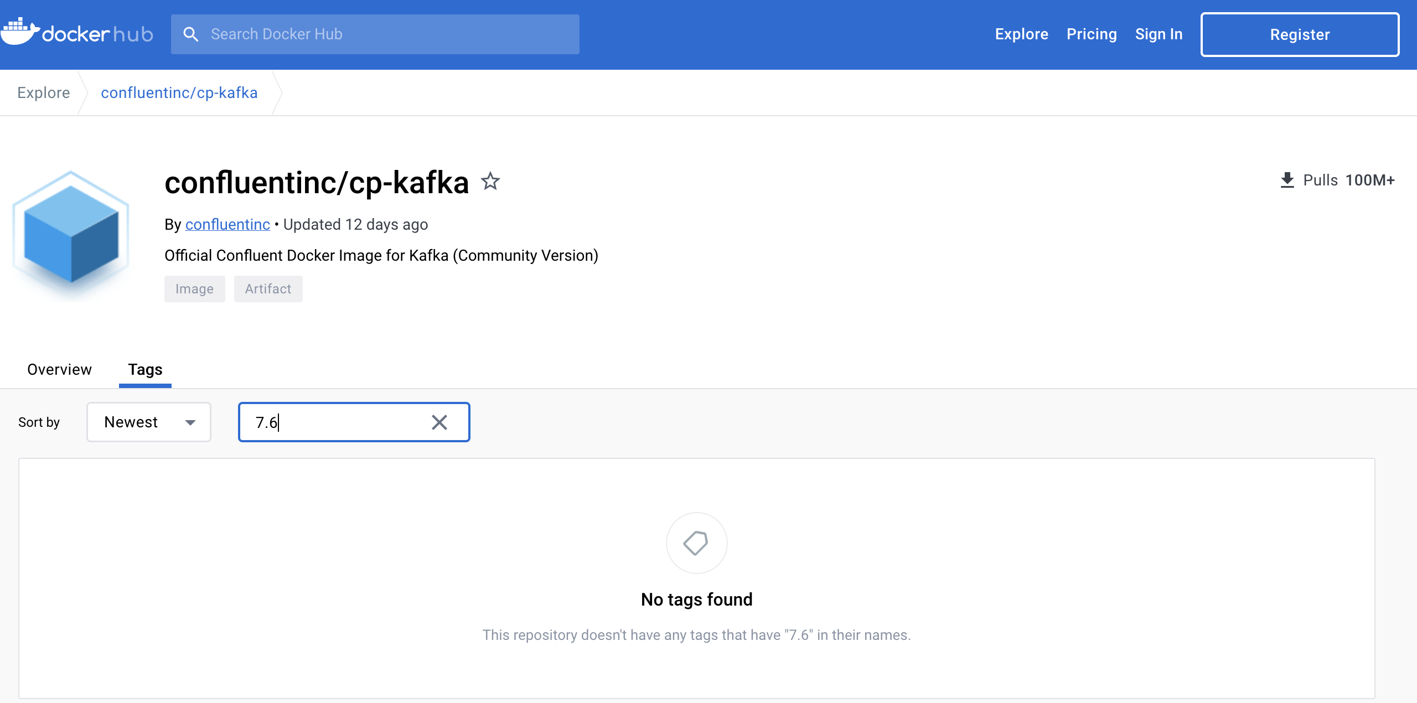Image resolution: width=1417 pixels, height=703 pixels.
Task: Click the Sign In link
Action: click(1159, 34)
